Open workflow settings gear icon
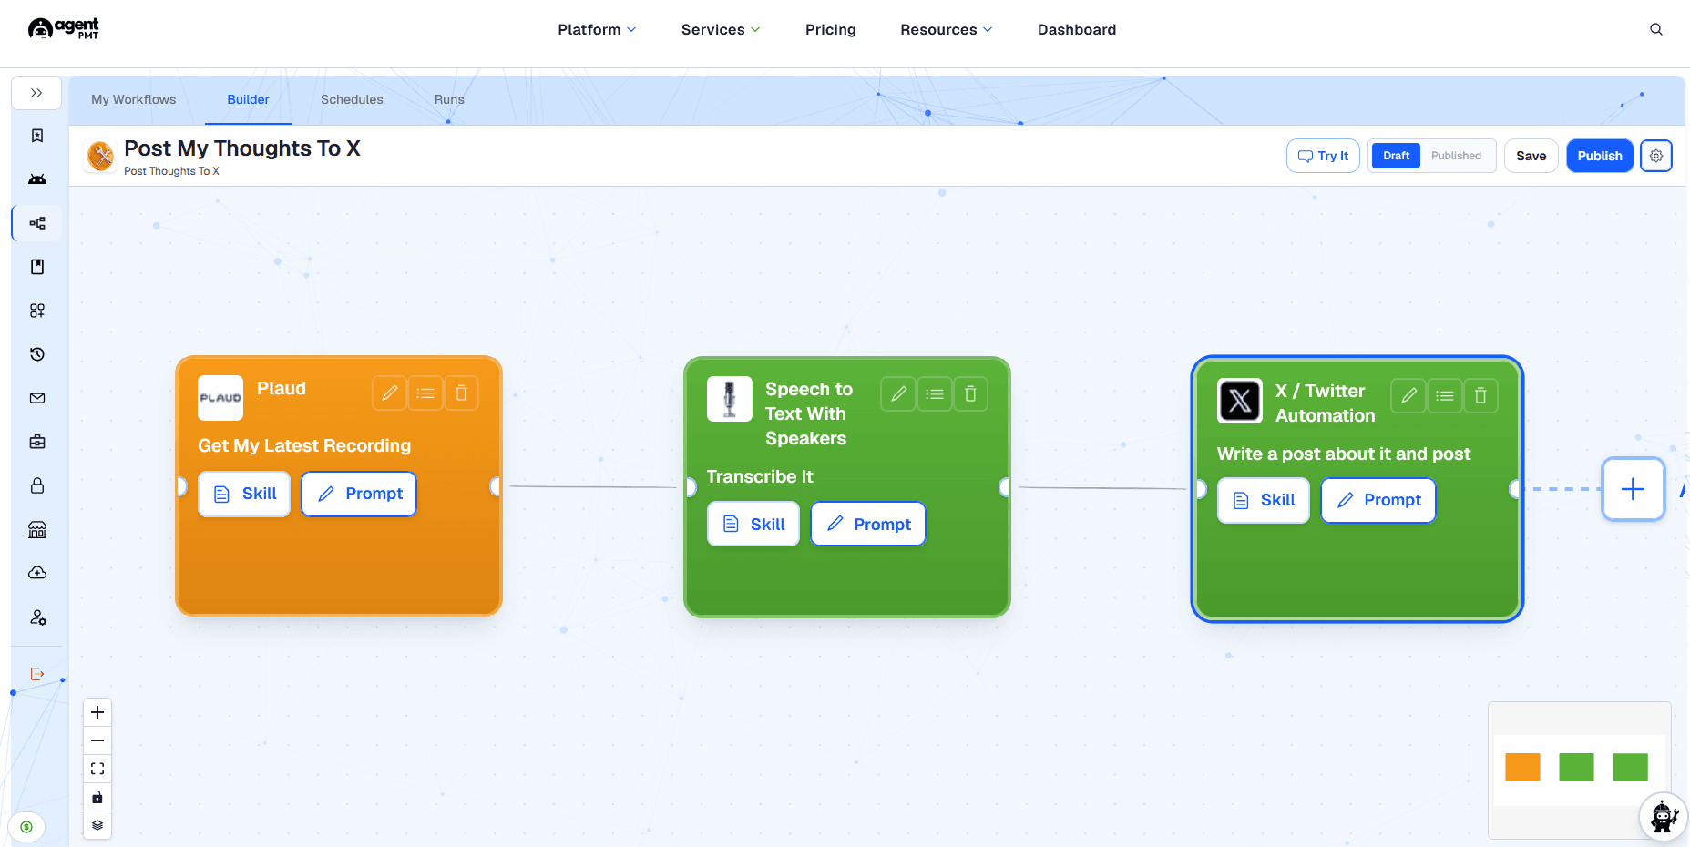This screenshot has height=847, width=1690. [x=1656, y=156]
